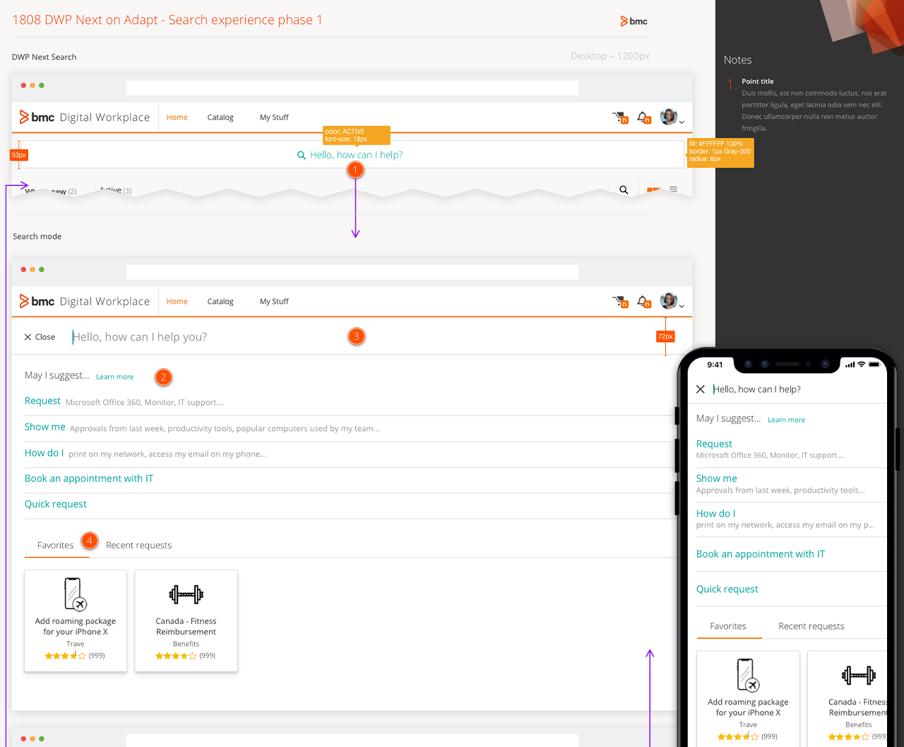Screen dimensions: 904x747
Task: Select Catalog in the top mockup navbar
Action: coord(220,117)
